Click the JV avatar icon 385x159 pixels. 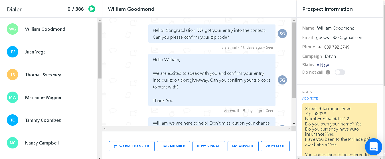click(13, 52)
